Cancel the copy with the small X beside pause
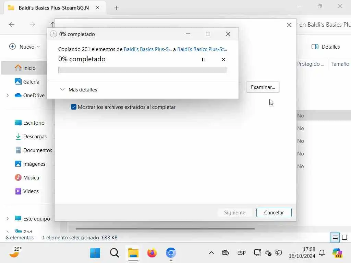 [223, 60]
